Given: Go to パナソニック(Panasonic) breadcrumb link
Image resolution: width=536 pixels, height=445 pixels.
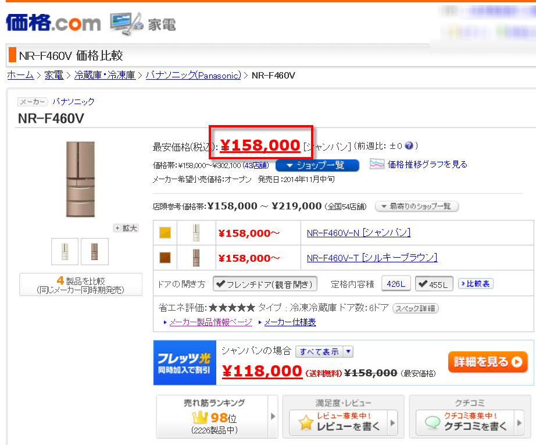Looking at the screenshot, I should (193, 75).
